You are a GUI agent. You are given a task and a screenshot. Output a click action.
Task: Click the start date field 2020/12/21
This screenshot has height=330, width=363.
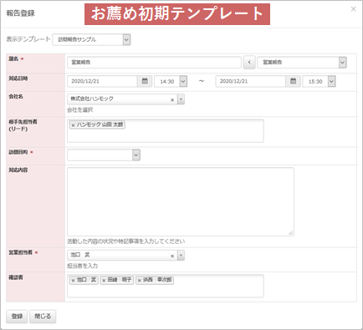tap(102, 81)
